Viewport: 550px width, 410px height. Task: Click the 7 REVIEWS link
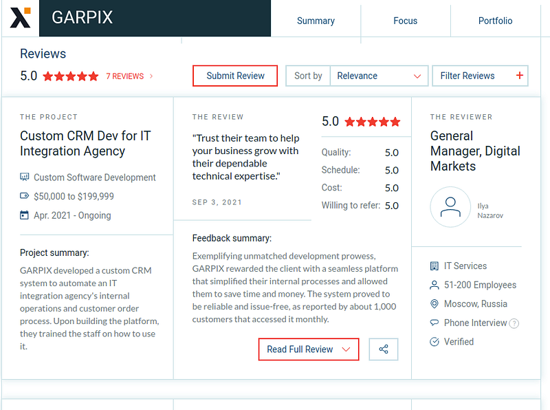coord(124,76)
